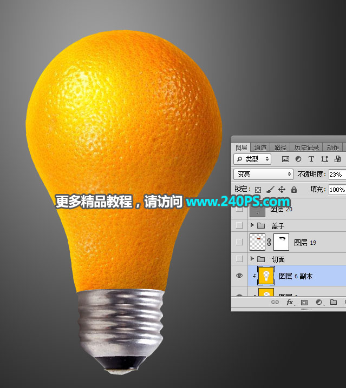Lock all padlock icon
This screenshot has width=346, height=388.
click(x=294, y=190)
